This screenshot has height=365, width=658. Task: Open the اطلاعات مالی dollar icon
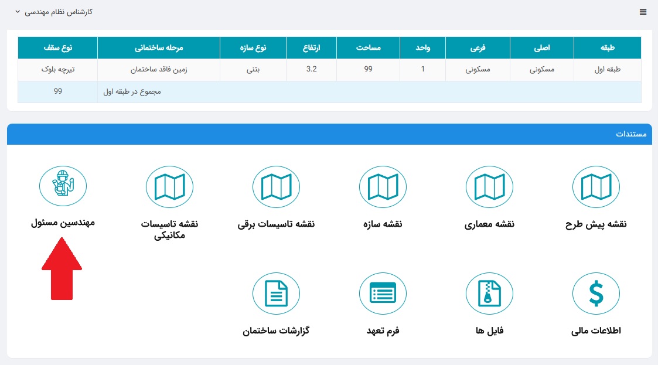(596, 293)
